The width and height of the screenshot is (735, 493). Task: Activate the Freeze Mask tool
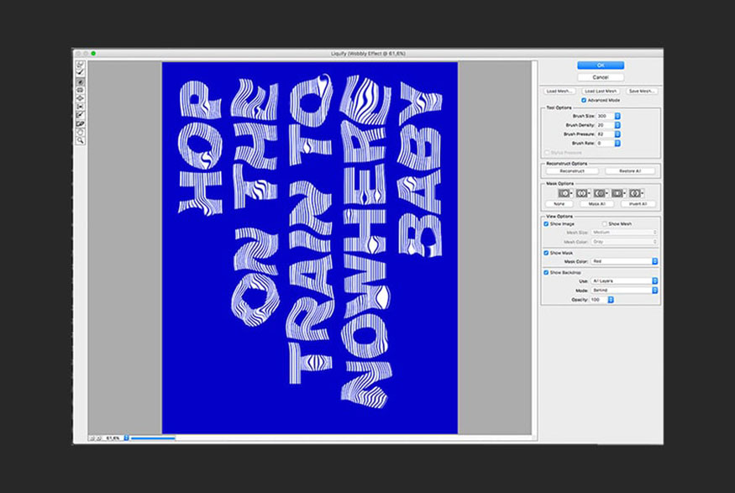(x=80, y=115)
